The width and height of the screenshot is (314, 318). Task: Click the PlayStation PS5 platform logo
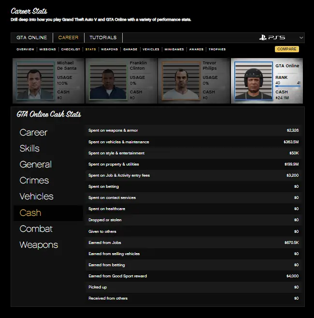tap(272, 38)
